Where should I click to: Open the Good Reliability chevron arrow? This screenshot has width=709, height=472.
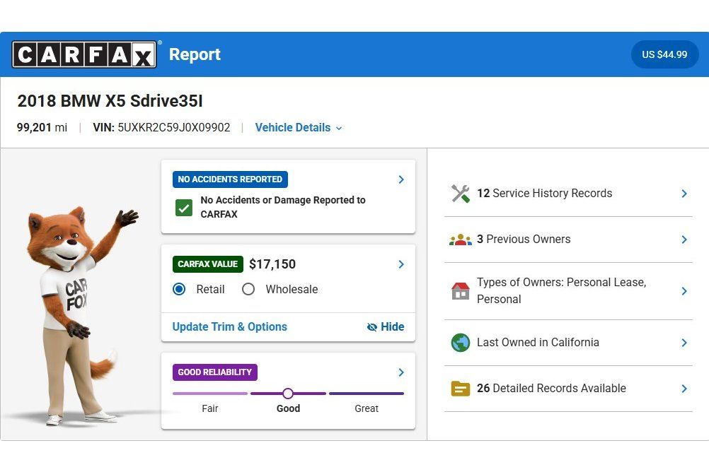coord(401,372)
